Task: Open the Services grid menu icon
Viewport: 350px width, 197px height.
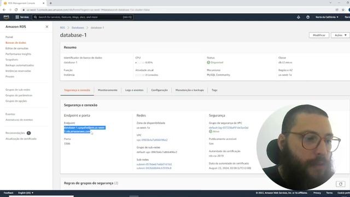Action: tap(17, 17)
